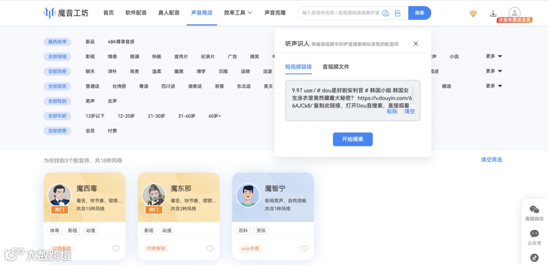The width and height of the screenshot is (549, 265).
Task: Filter by 女声 gender
Action: [112, 101]
